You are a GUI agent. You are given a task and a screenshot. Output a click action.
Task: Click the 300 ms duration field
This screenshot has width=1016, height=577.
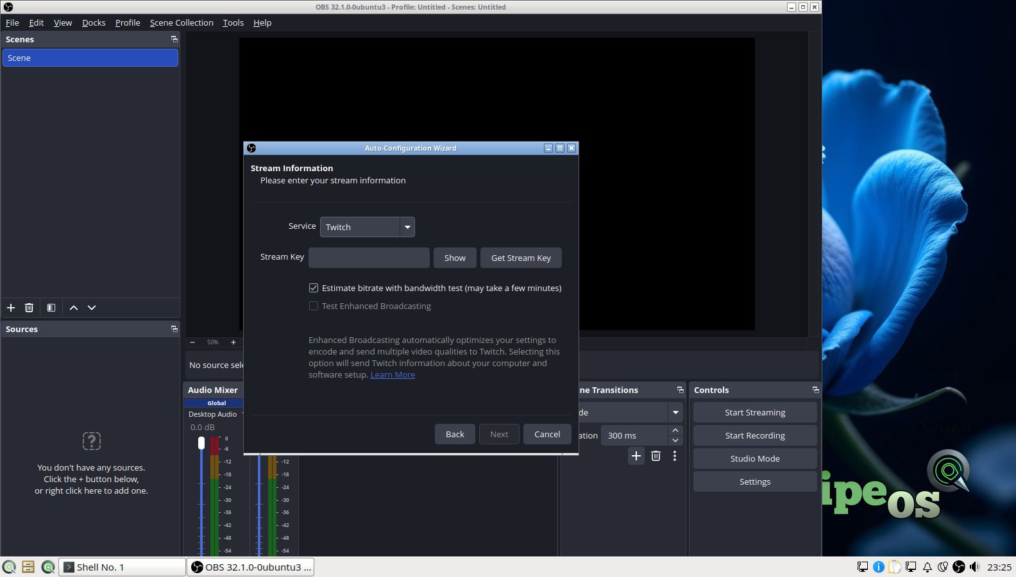635,435
